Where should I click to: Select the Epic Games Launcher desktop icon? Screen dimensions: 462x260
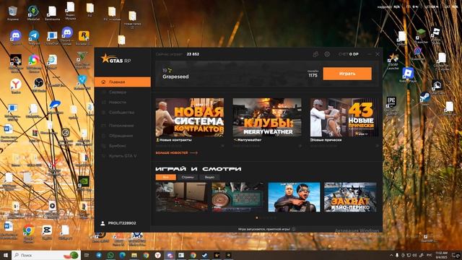pos(391,105)
